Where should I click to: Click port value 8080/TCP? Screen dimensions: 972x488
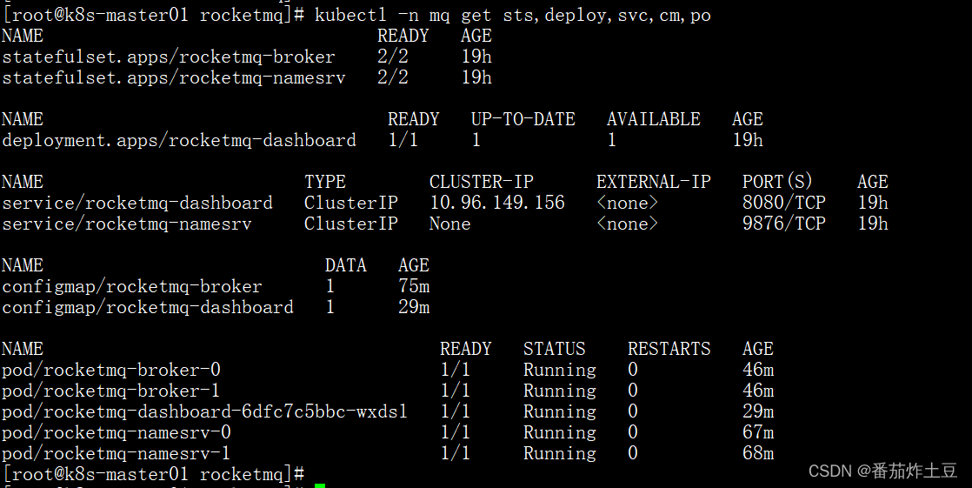(783, 203)
